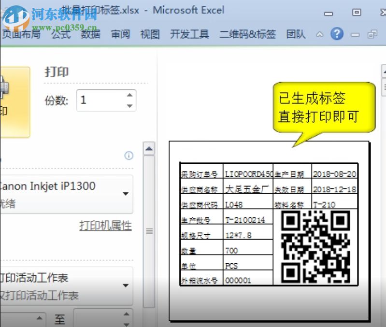The height and width of the screenshot is (327, 386).
Task: Minimize the Excel window
Action: [x=329, y=14]
